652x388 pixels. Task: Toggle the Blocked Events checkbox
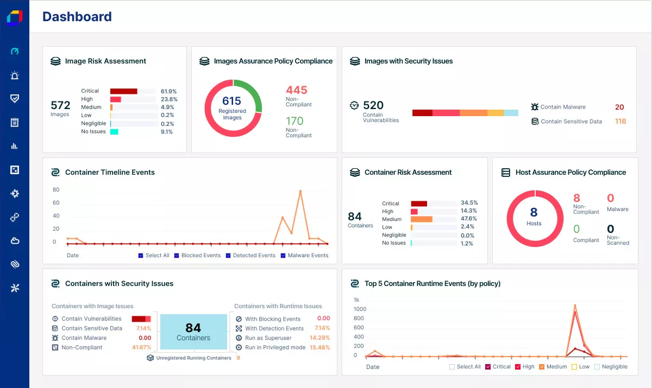177,256
